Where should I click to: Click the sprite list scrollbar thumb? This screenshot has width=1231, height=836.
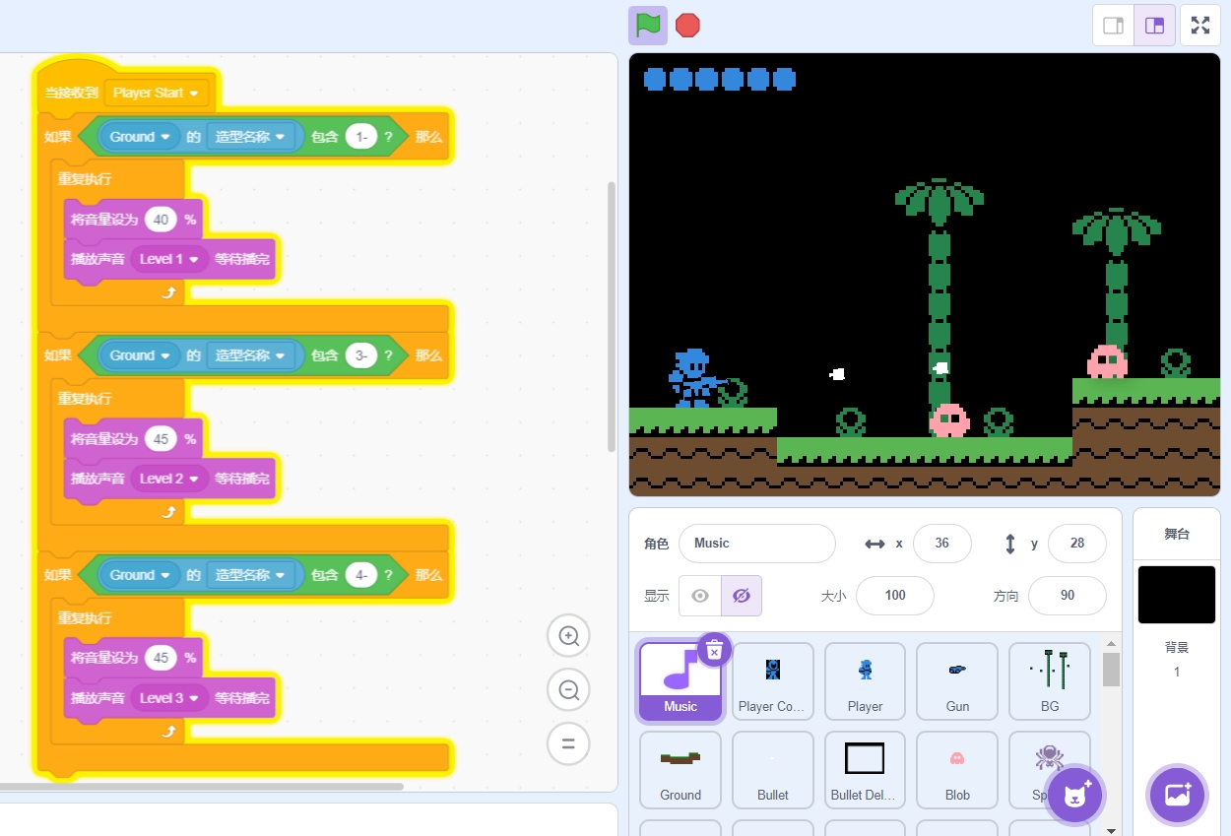(x=1111, y=669)
